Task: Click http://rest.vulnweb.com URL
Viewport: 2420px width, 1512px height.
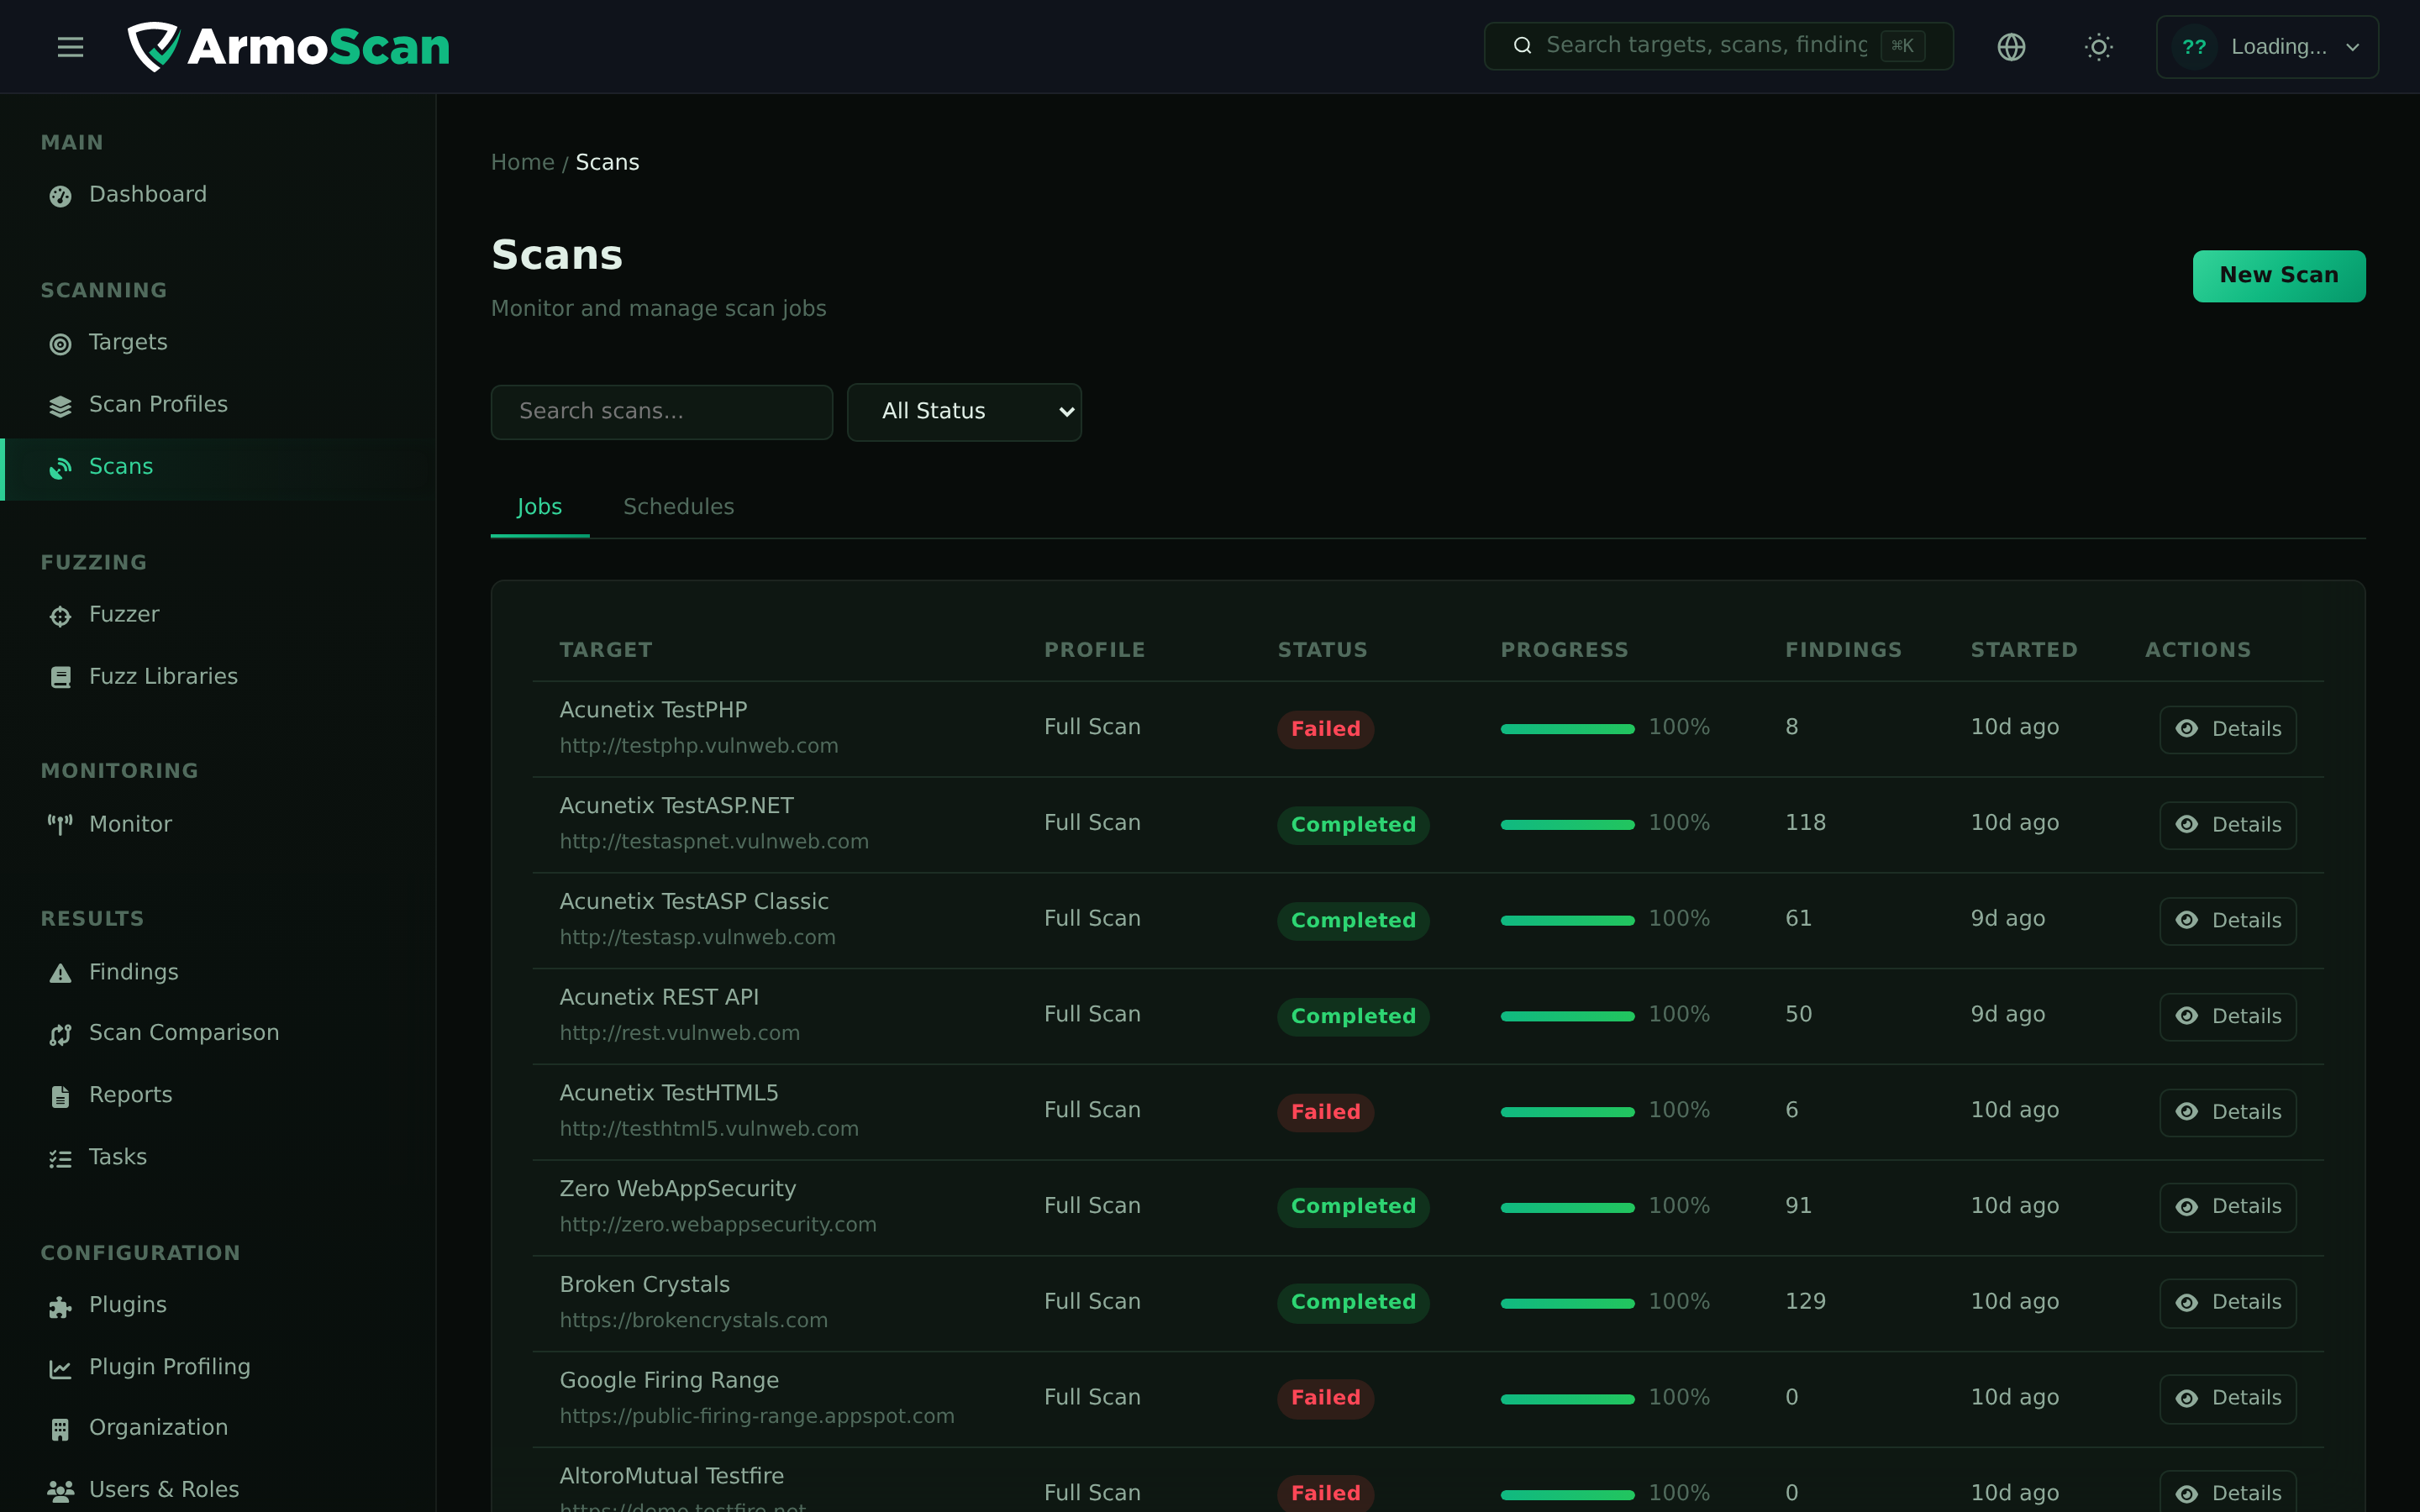Action: tap(679, 1033)
